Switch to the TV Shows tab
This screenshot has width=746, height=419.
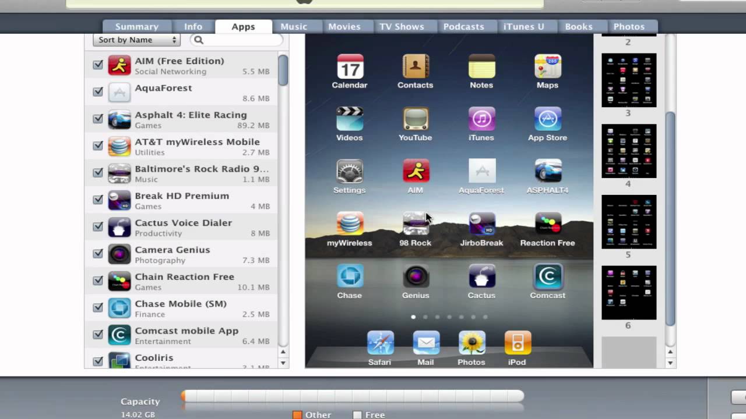pyautogui.click(x=402, y=27)
